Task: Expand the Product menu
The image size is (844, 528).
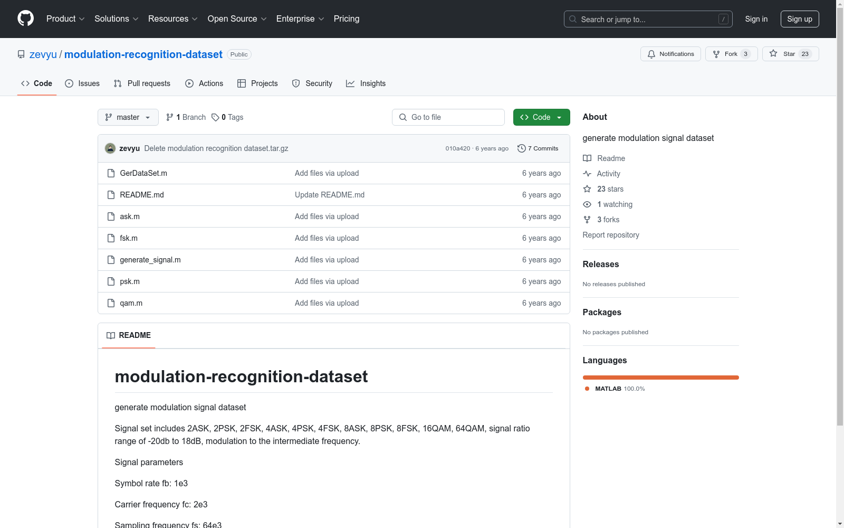Action: tap(65, 19)
